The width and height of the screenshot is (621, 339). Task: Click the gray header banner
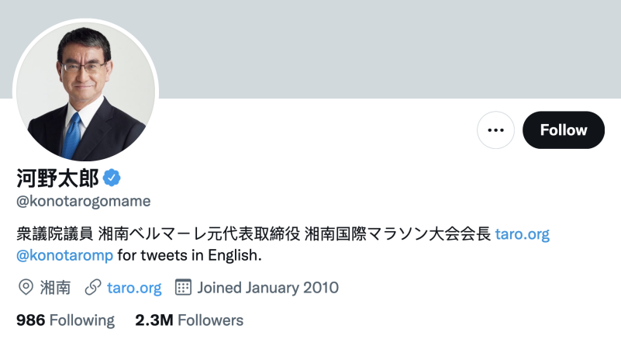coord(388,47)
